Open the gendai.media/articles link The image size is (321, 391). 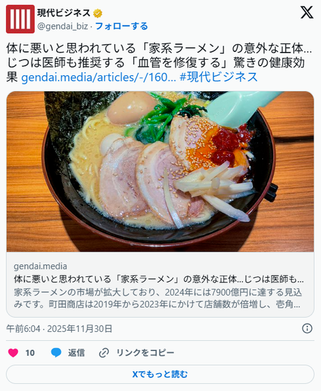99,77
